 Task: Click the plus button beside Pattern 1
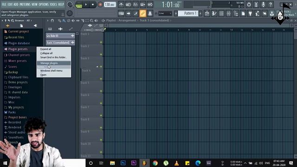coord(200,13)
